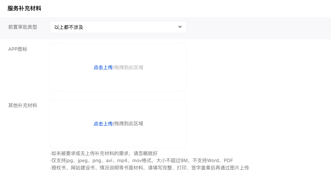The height and width of the screenshot is (183, 331).
Task: Click the hint starting with 如未被要求
Action: point(104,154)
